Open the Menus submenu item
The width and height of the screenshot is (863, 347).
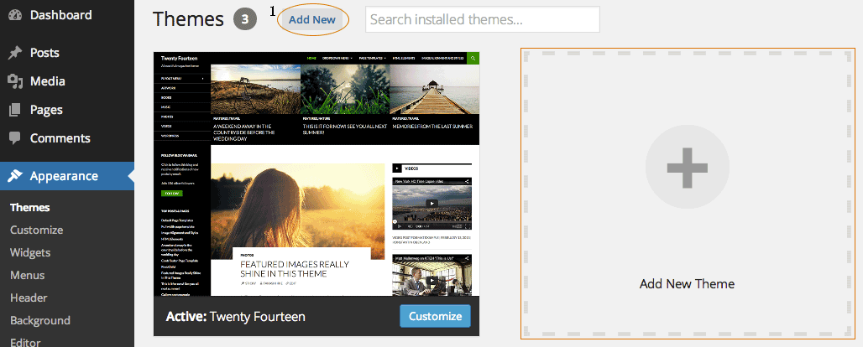[28, 275]
